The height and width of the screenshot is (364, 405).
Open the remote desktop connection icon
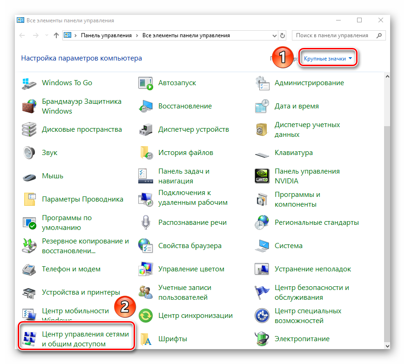145,199
